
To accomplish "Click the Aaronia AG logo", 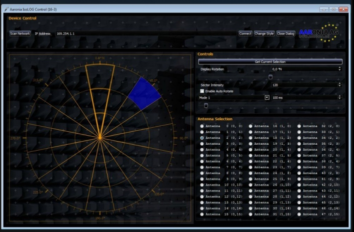I will (x=318, y=33).
